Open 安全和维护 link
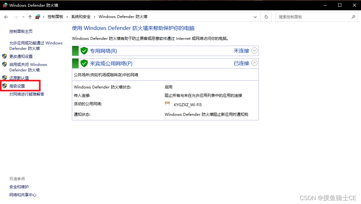The height and width of the screenshot is (204, 361). (19, 187)
